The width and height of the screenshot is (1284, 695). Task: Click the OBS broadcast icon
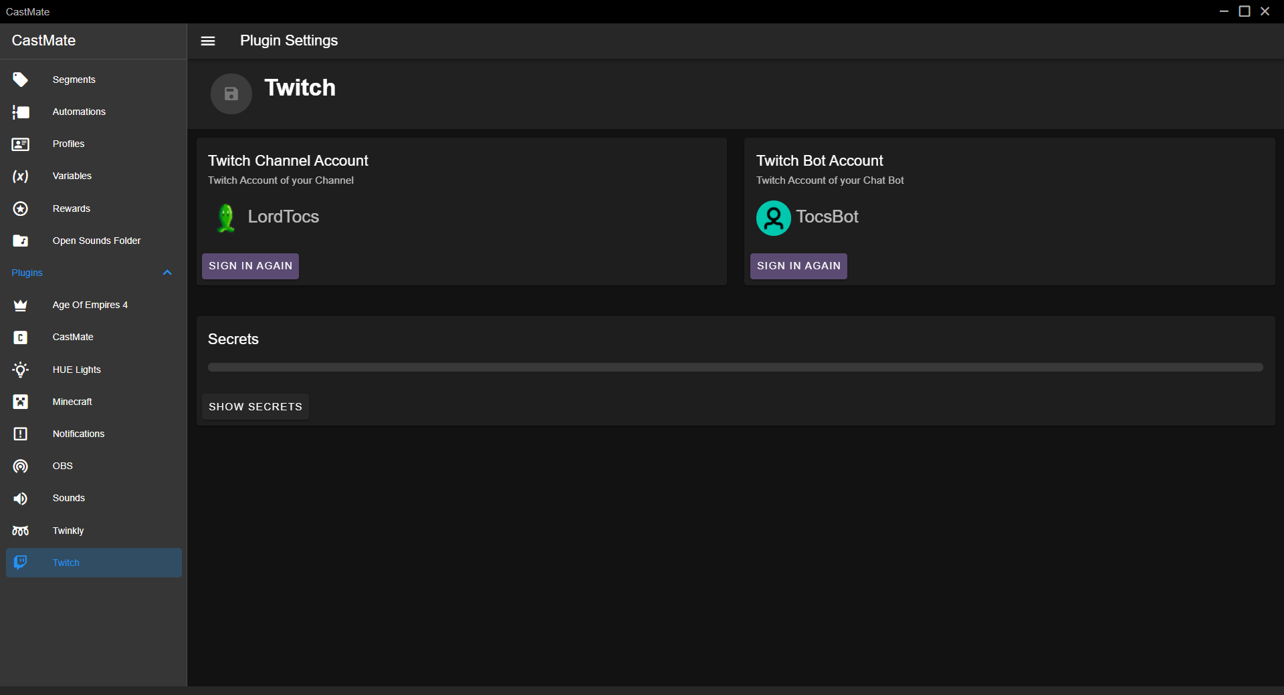[x=21, y=466]
